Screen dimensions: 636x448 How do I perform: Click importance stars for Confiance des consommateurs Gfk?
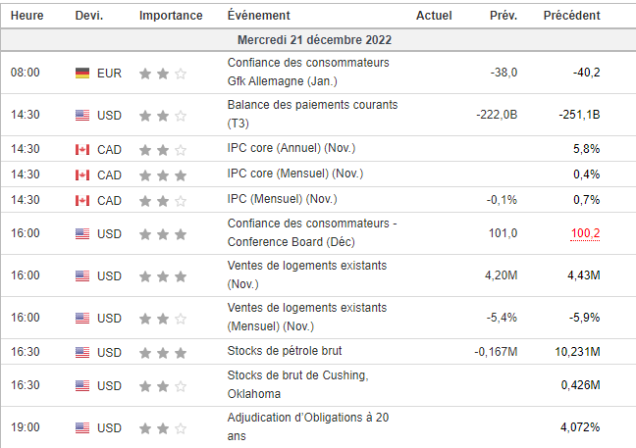click(x=163, y=74)
